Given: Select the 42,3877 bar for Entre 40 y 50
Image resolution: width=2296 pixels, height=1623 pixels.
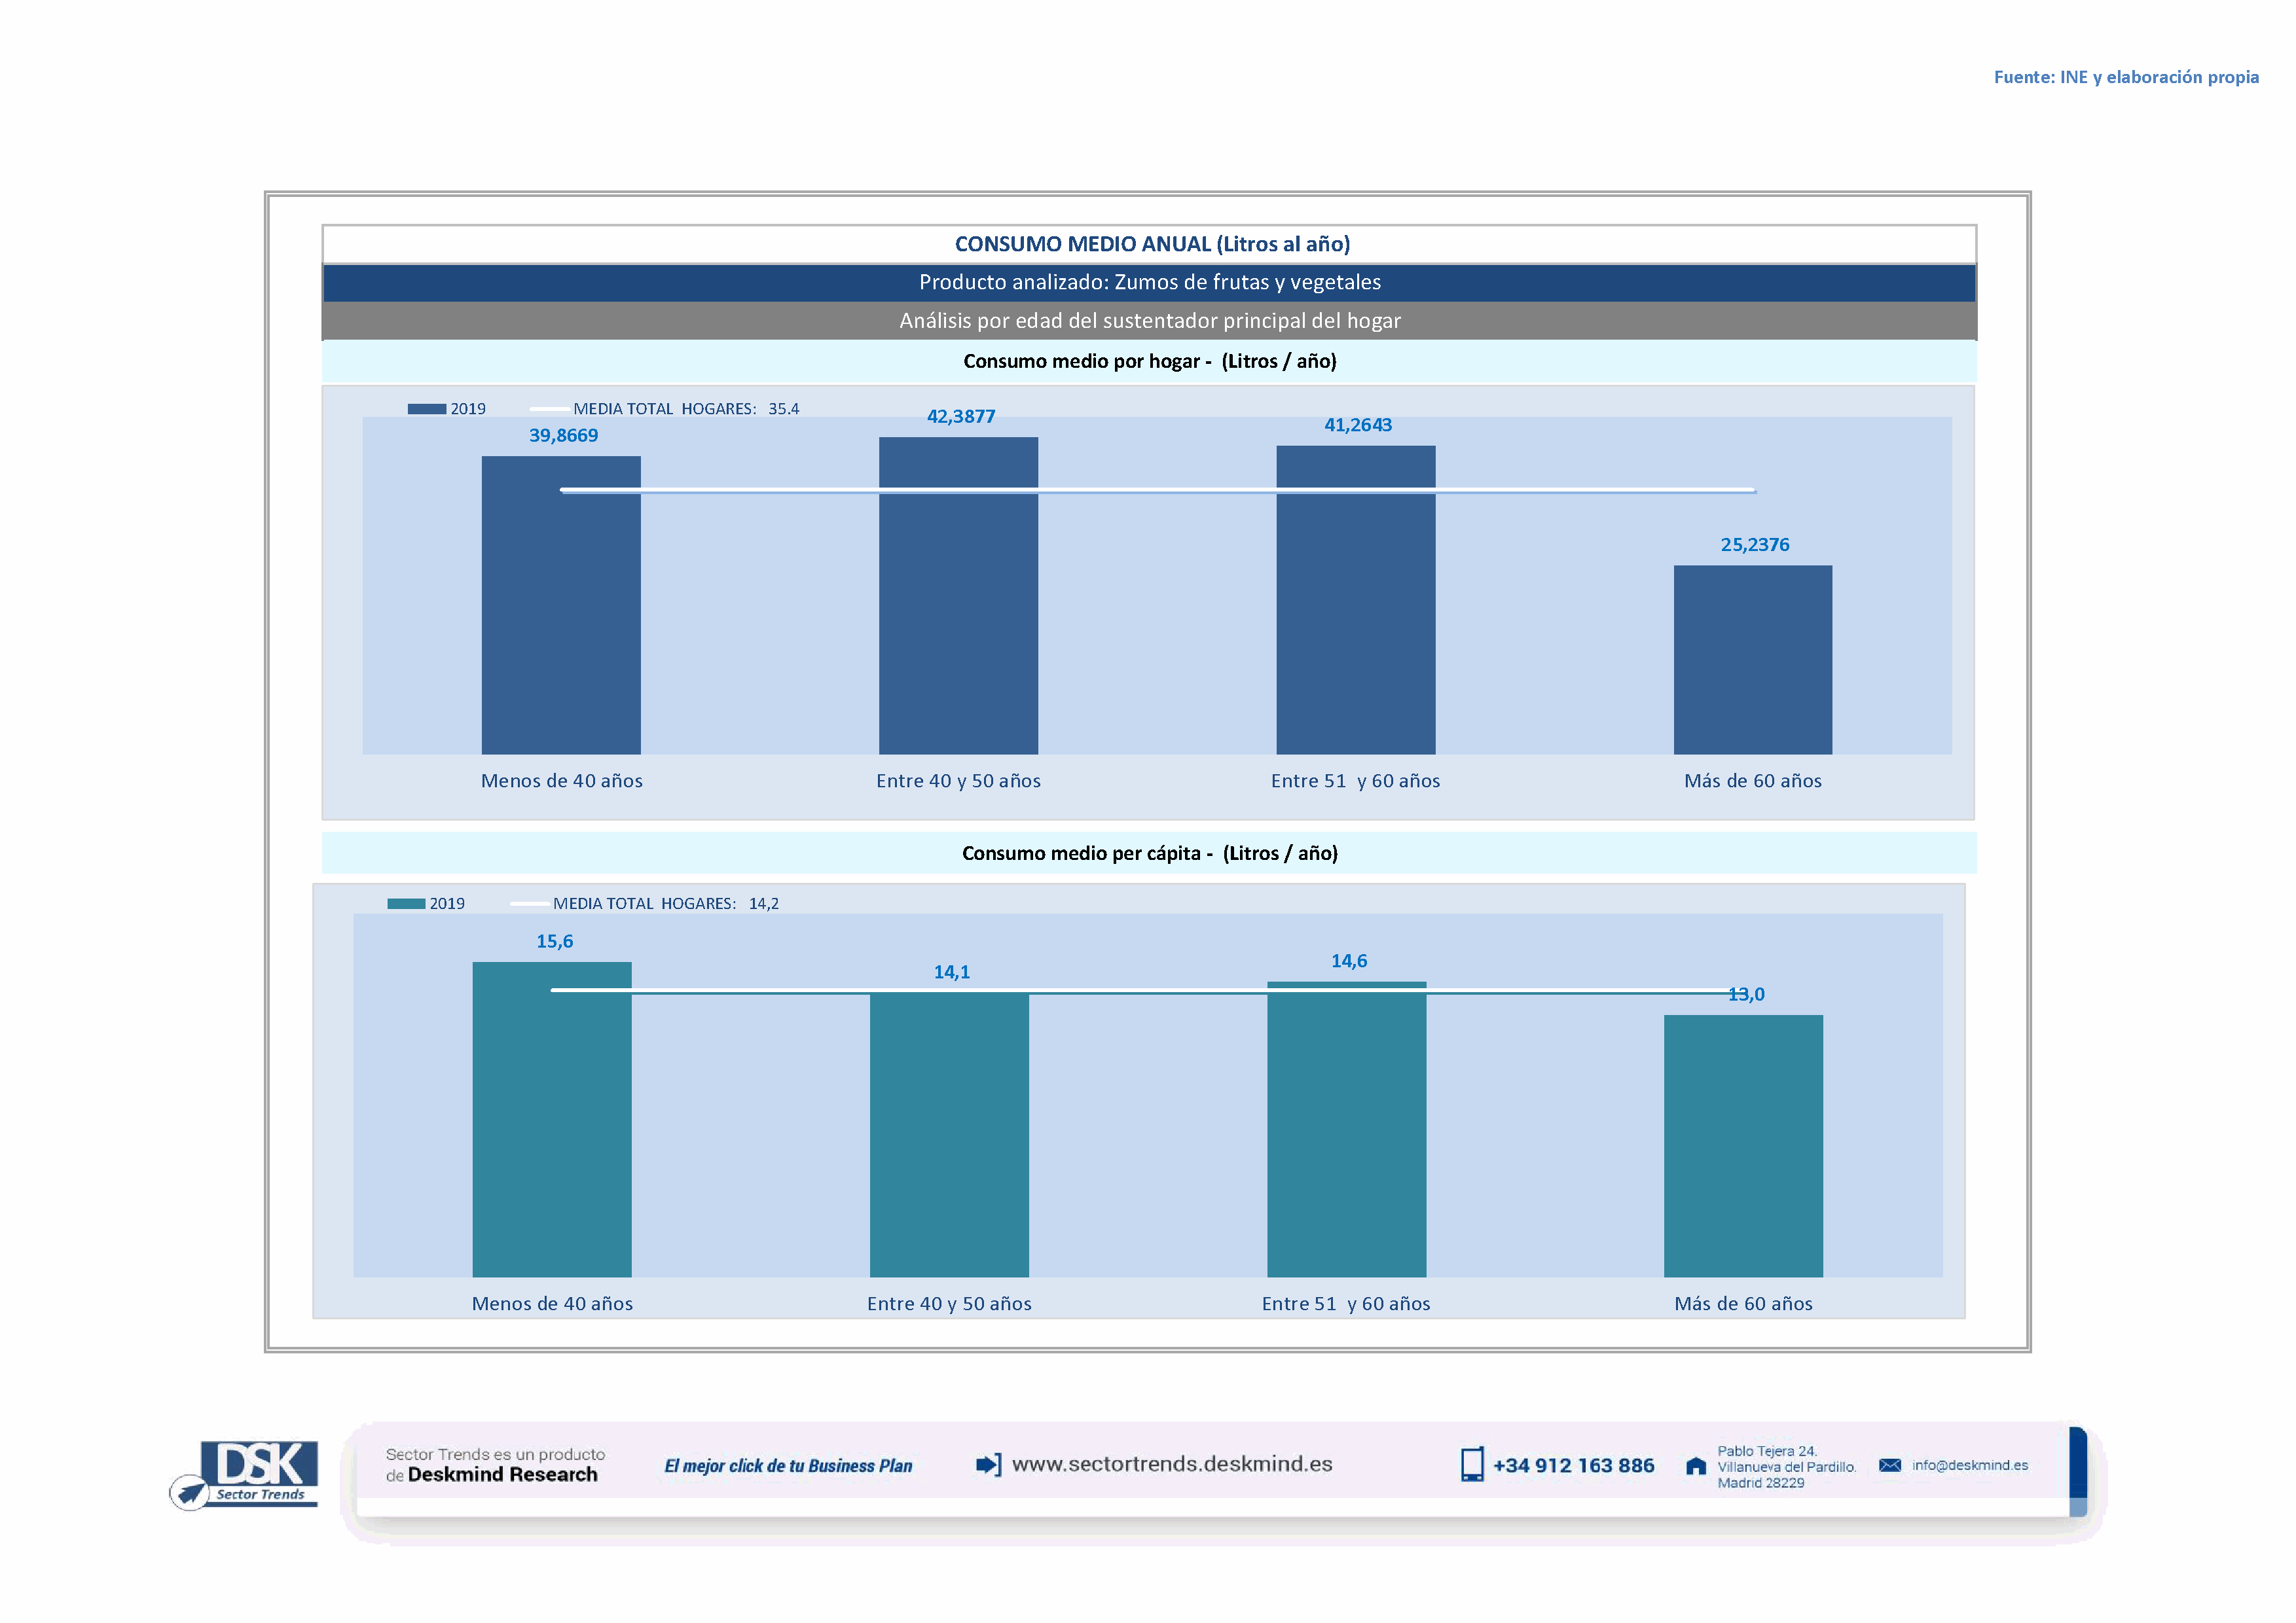Looking at the screenshot, I should tap(958, 620).
